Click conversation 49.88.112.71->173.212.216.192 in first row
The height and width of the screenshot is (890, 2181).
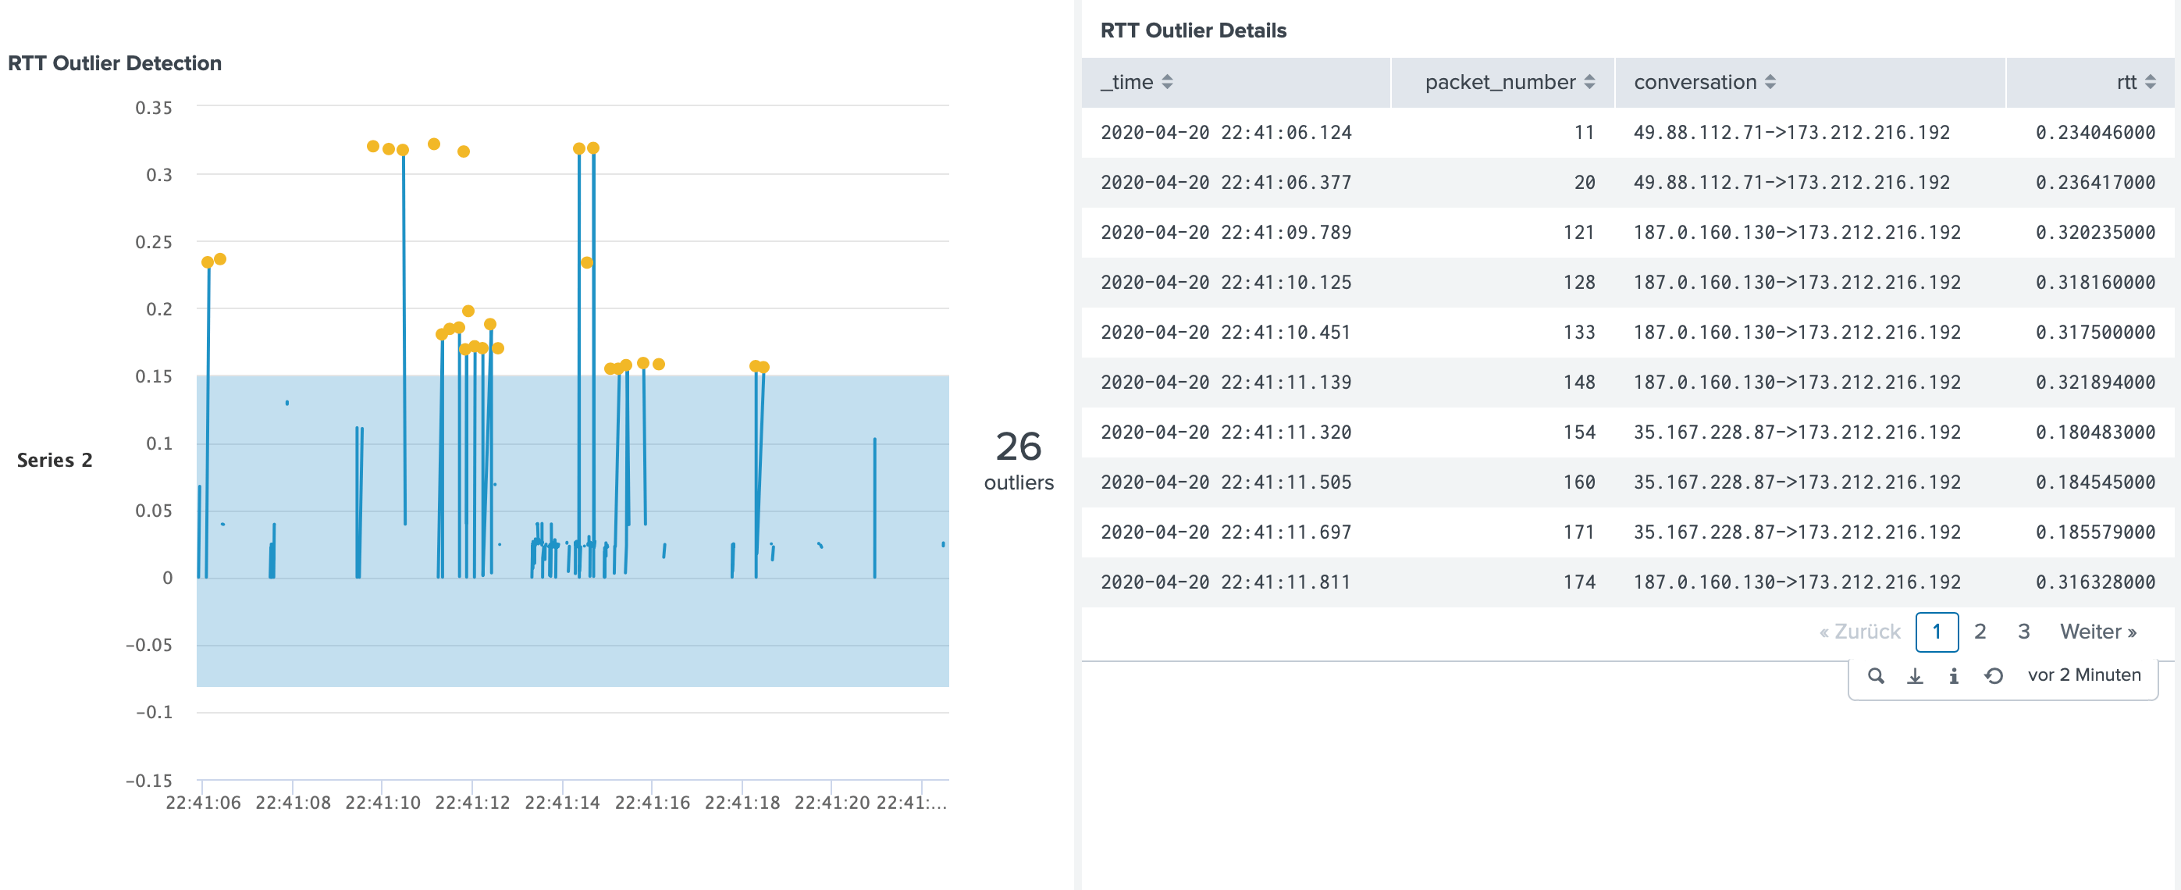coord(1791,132)
